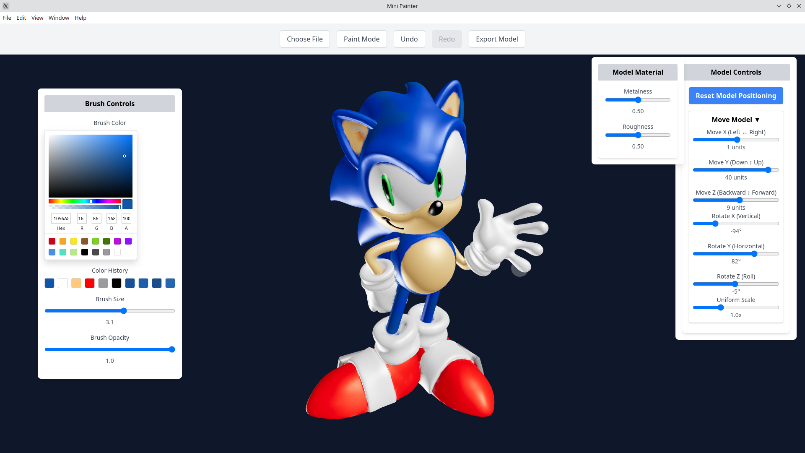
Task: Open the Help menu
Action: pyautogui.click(x=80, y=18)
